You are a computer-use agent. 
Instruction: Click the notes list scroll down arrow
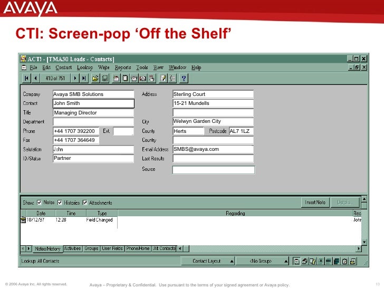[x=364, y=242]
